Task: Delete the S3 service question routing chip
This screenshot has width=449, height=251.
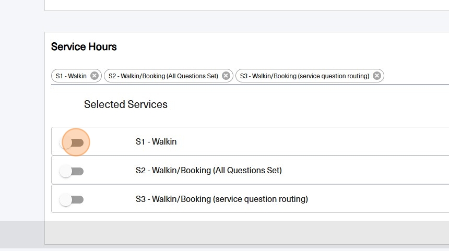Action: [x=376, y=76]
